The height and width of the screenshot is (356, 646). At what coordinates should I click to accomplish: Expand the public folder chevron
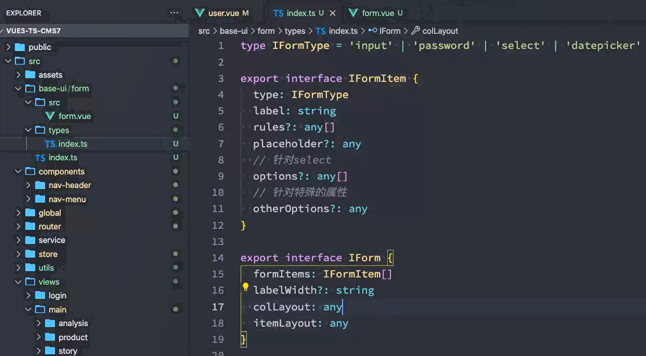[8, 47]
